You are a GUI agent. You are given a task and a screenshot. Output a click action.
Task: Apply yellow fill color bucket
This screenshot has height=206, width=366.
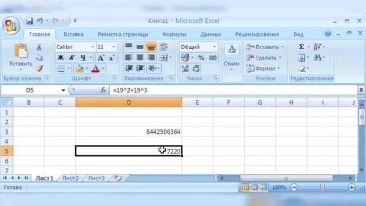pos(79,69)
